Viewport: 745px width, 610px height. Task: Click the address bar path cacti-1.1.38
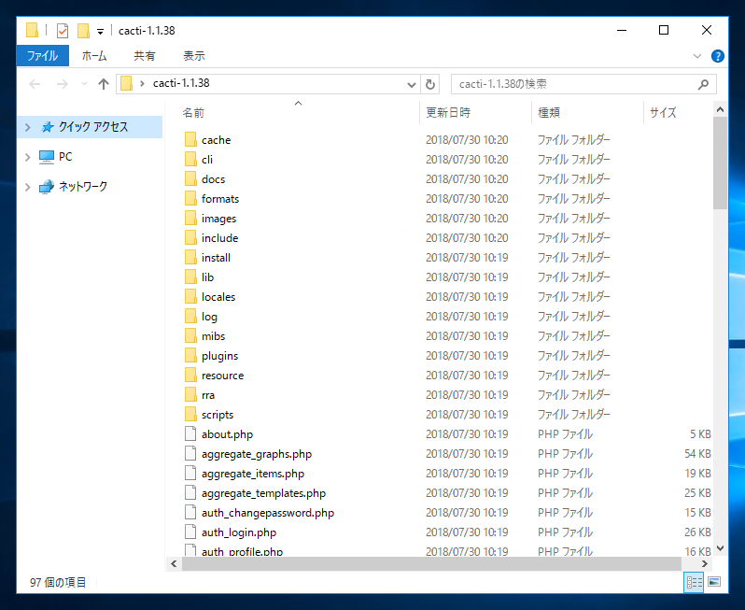click(181, 83)
